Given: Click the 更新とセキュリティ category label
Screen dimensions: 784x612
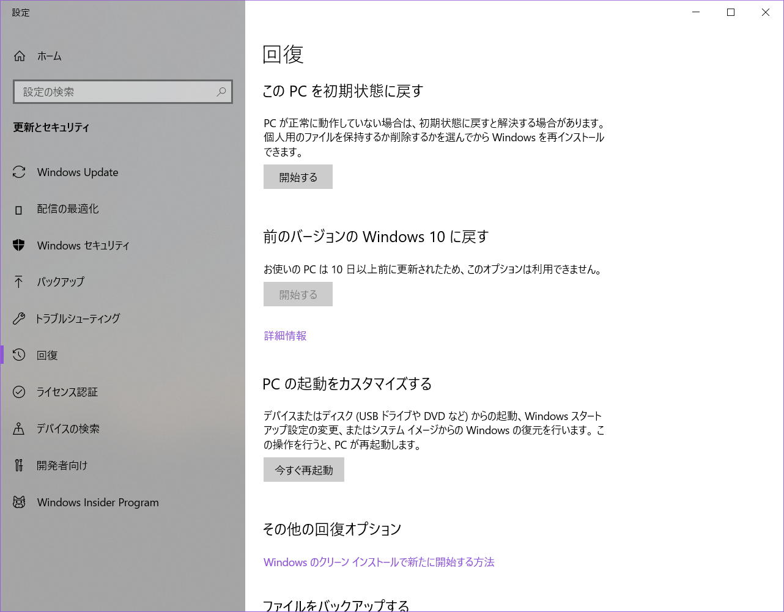Looking at the screenshot, I should click(x=51, y=128).
